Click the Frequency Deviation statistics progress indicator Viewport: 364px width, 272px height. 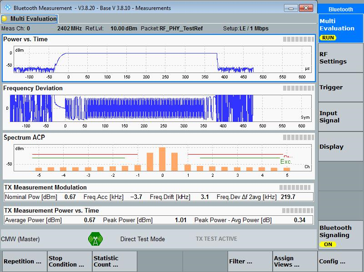point(298,88)
